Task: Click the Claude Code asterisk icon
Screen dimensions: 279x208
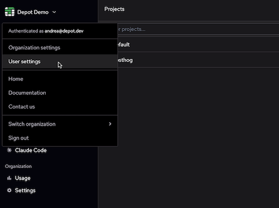Action: [9, 150]
